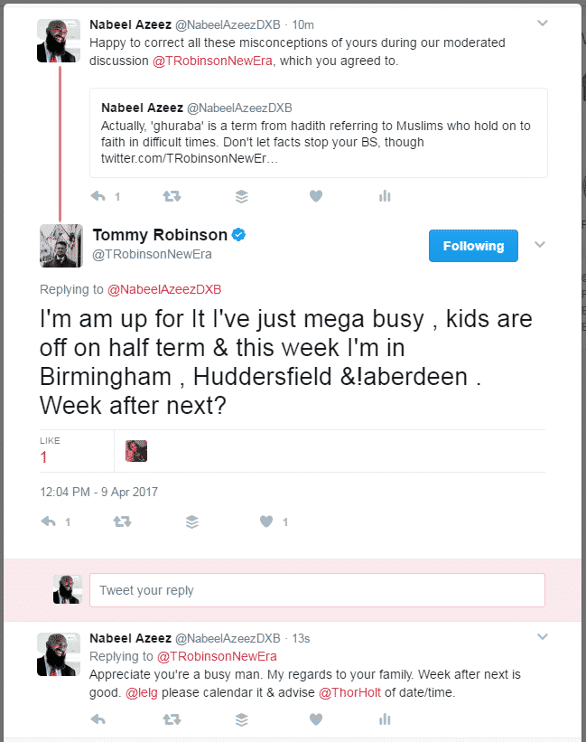The height and width of the screenshot is (742, 586).
Task: Click the Tweet your reply field
Action: 317,590
